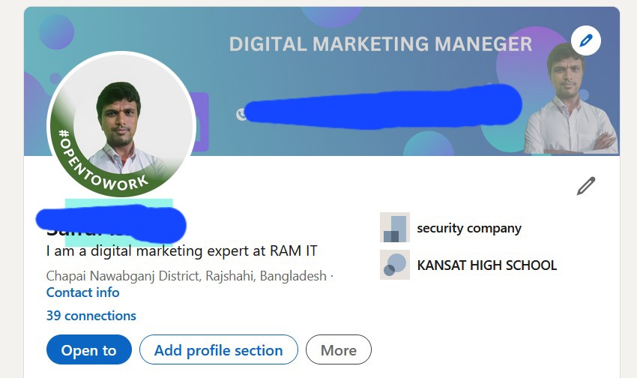Edit the cover banner via blue pencil icon
The image size is (637, 378).
click(585, 40)
